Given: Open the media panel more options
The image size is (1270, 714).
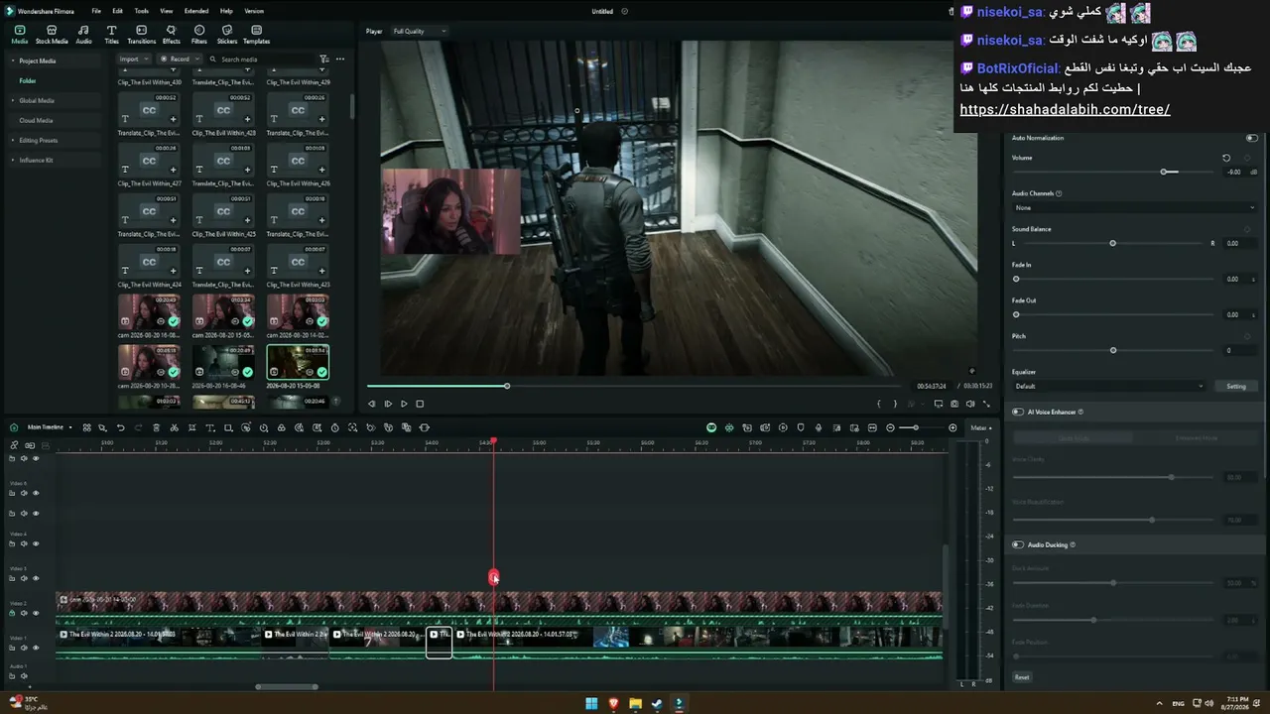Looking at the screenshot, I should click(x=340, y=59).
